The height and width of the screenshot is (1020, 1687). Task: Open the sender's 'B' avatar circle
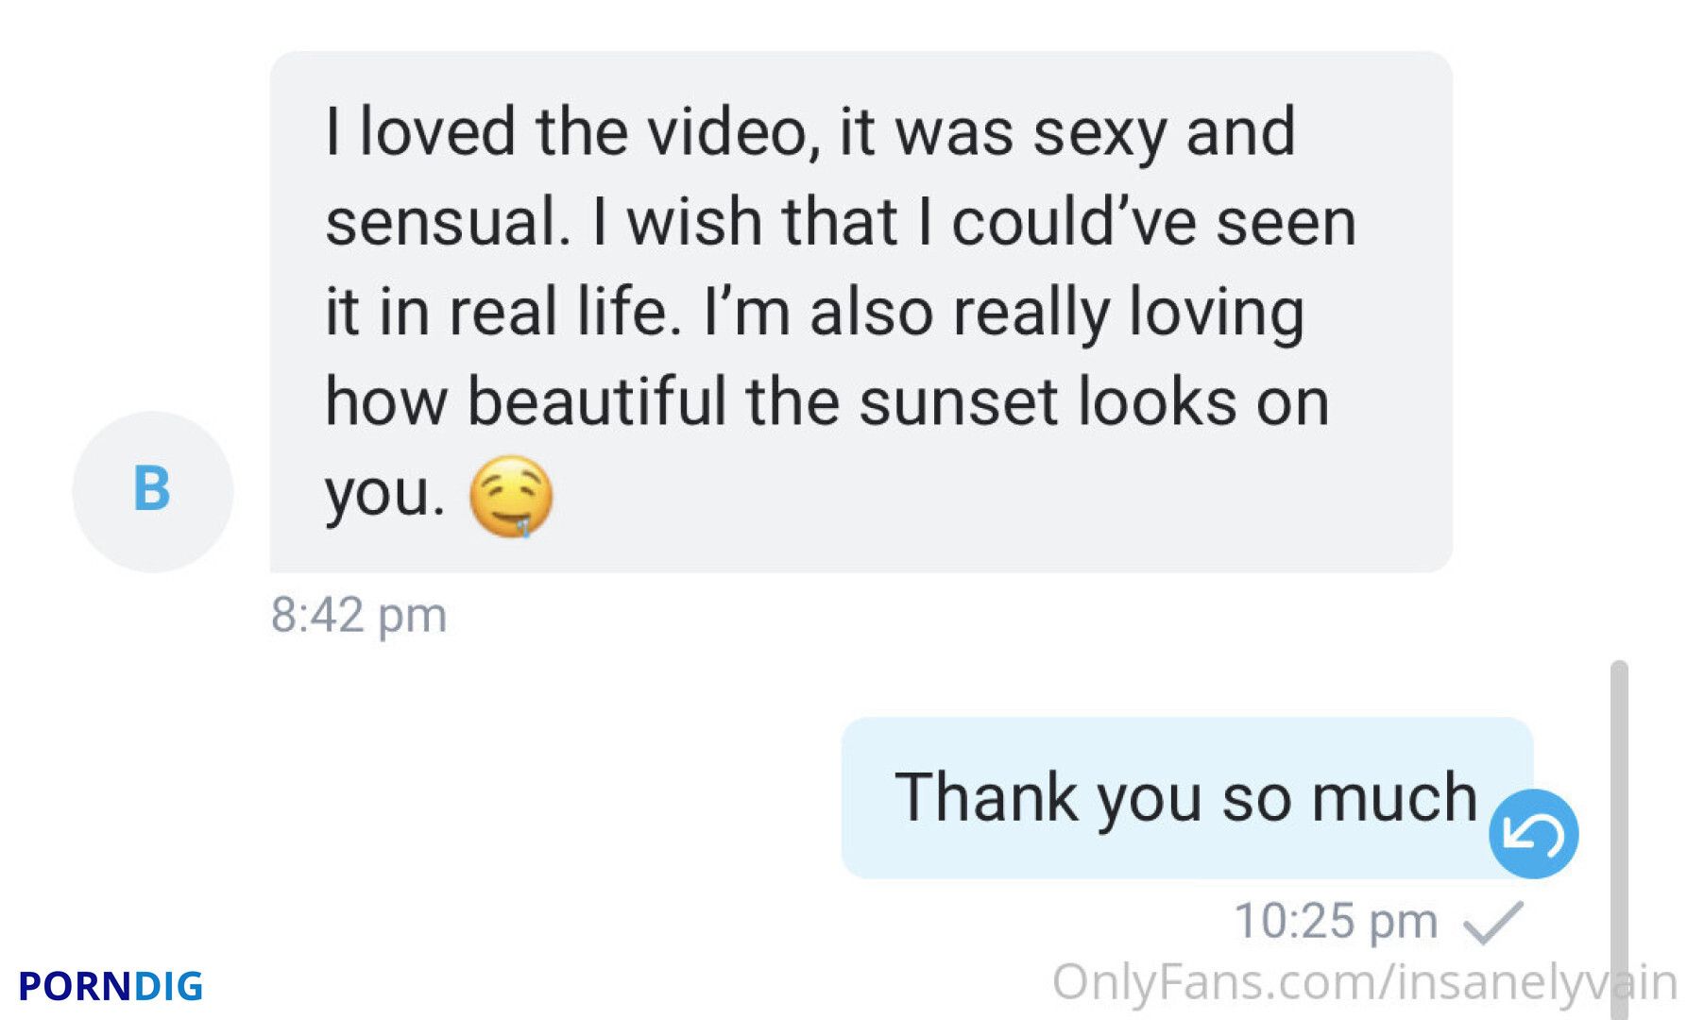(x=153, y=491)
